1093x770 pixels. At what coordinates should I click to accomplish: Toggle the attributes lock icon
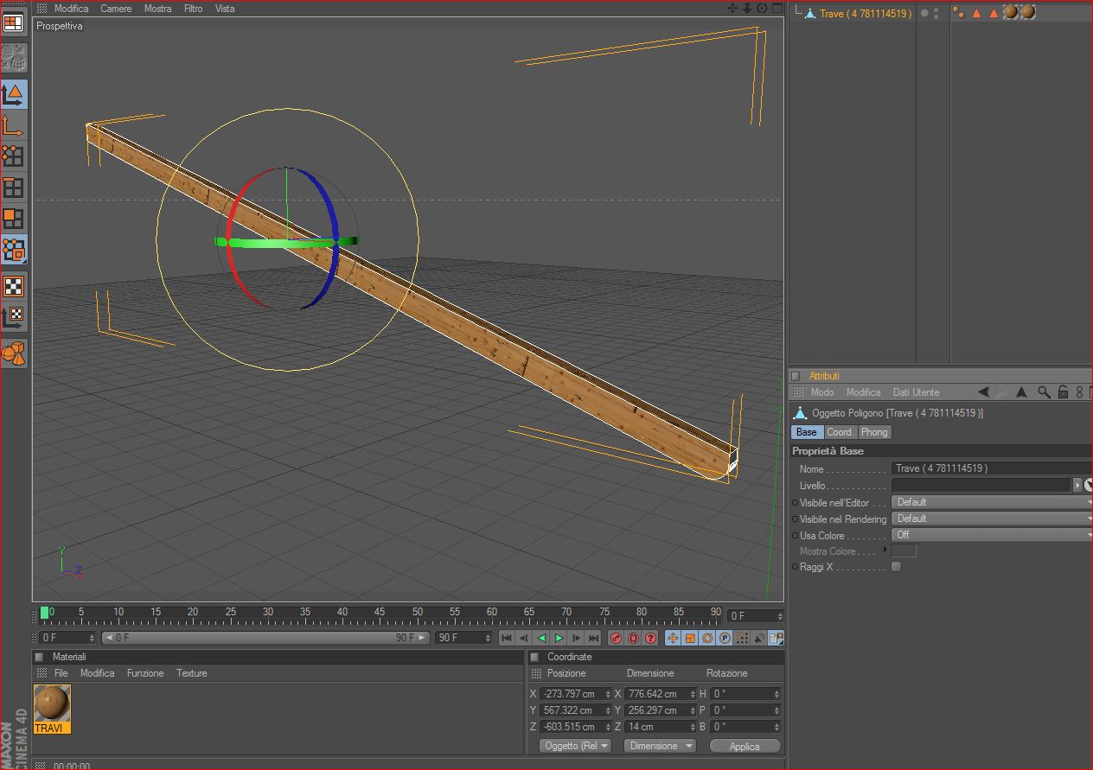click(x=1064, y=392)
